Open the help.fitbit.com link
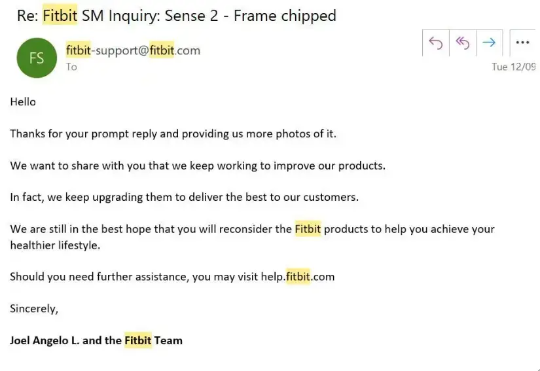This screenshot has width=540, height=371. pos(297,277)
